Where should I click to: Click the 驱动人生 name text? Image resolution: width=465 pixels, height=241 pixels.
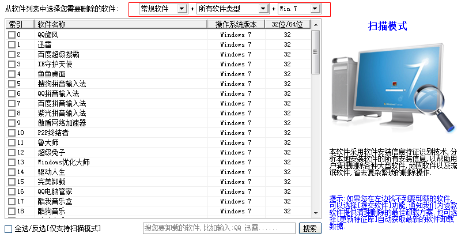pos(51,172)
